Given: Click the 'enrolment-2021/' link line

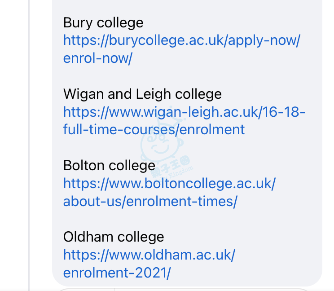Looking at the screenshot, I should coord(117,273).
